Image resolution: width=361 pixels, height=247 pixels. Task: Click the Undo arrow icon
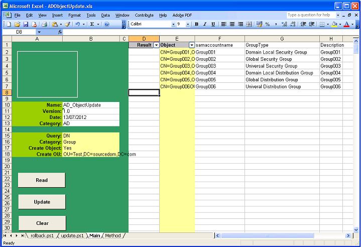[x=77, y=24]
